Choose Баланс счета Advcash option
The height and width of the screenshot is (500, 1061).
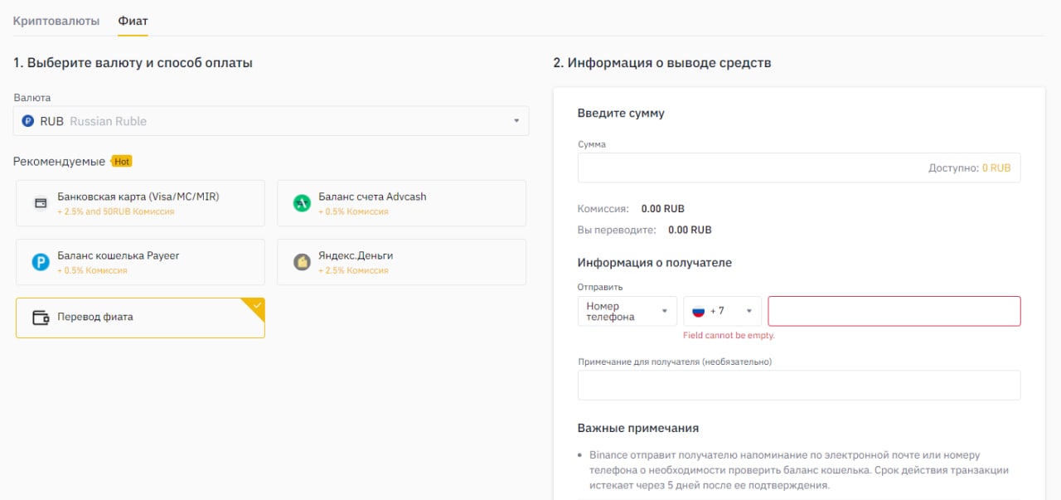click(401, 203)
